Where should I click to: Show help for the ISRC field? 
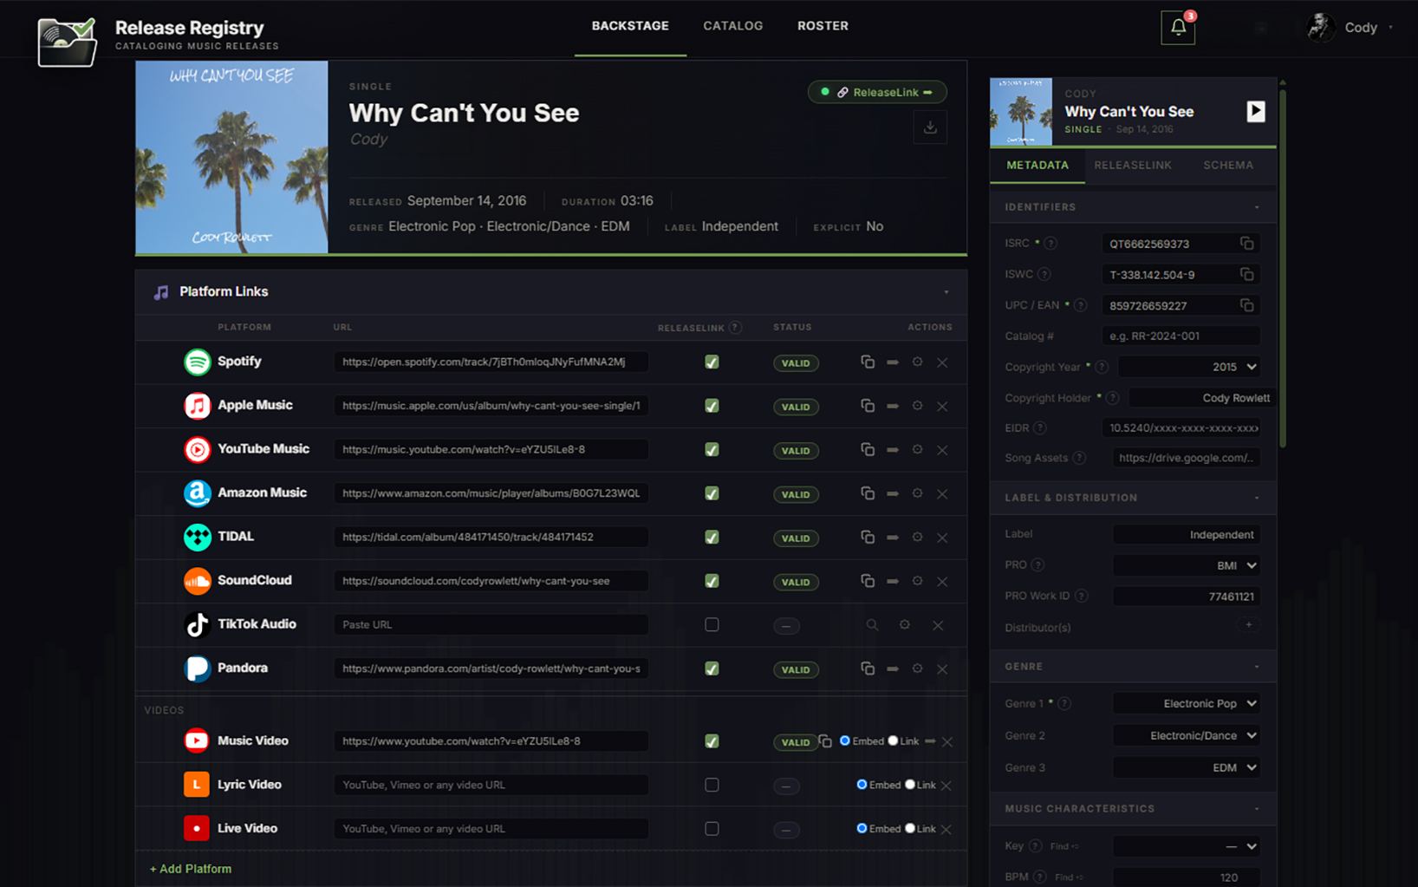click(x=1050, y=244)
